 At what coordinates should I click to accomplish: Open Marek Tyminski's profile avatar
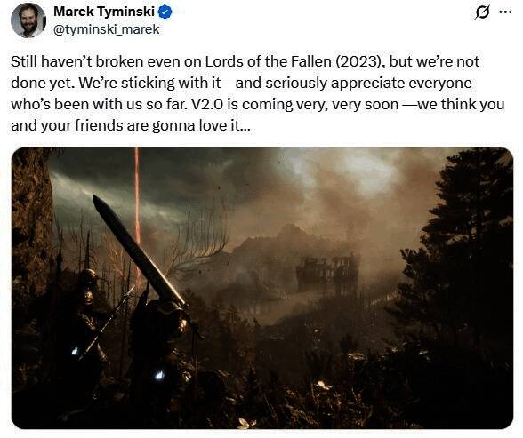28,20
